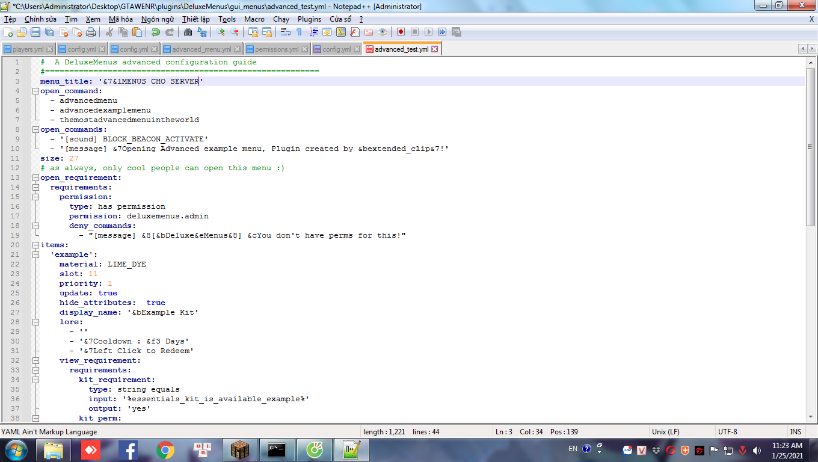The height and width of the screenshot is (462, 818).
Task: Click the Paste clipboard icon
Action: click(137, 32)
